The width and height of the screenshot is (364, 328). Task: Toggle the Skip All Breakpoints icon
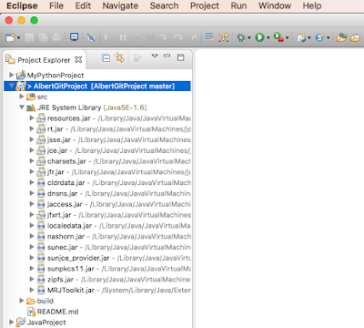[x=91, y=37]
